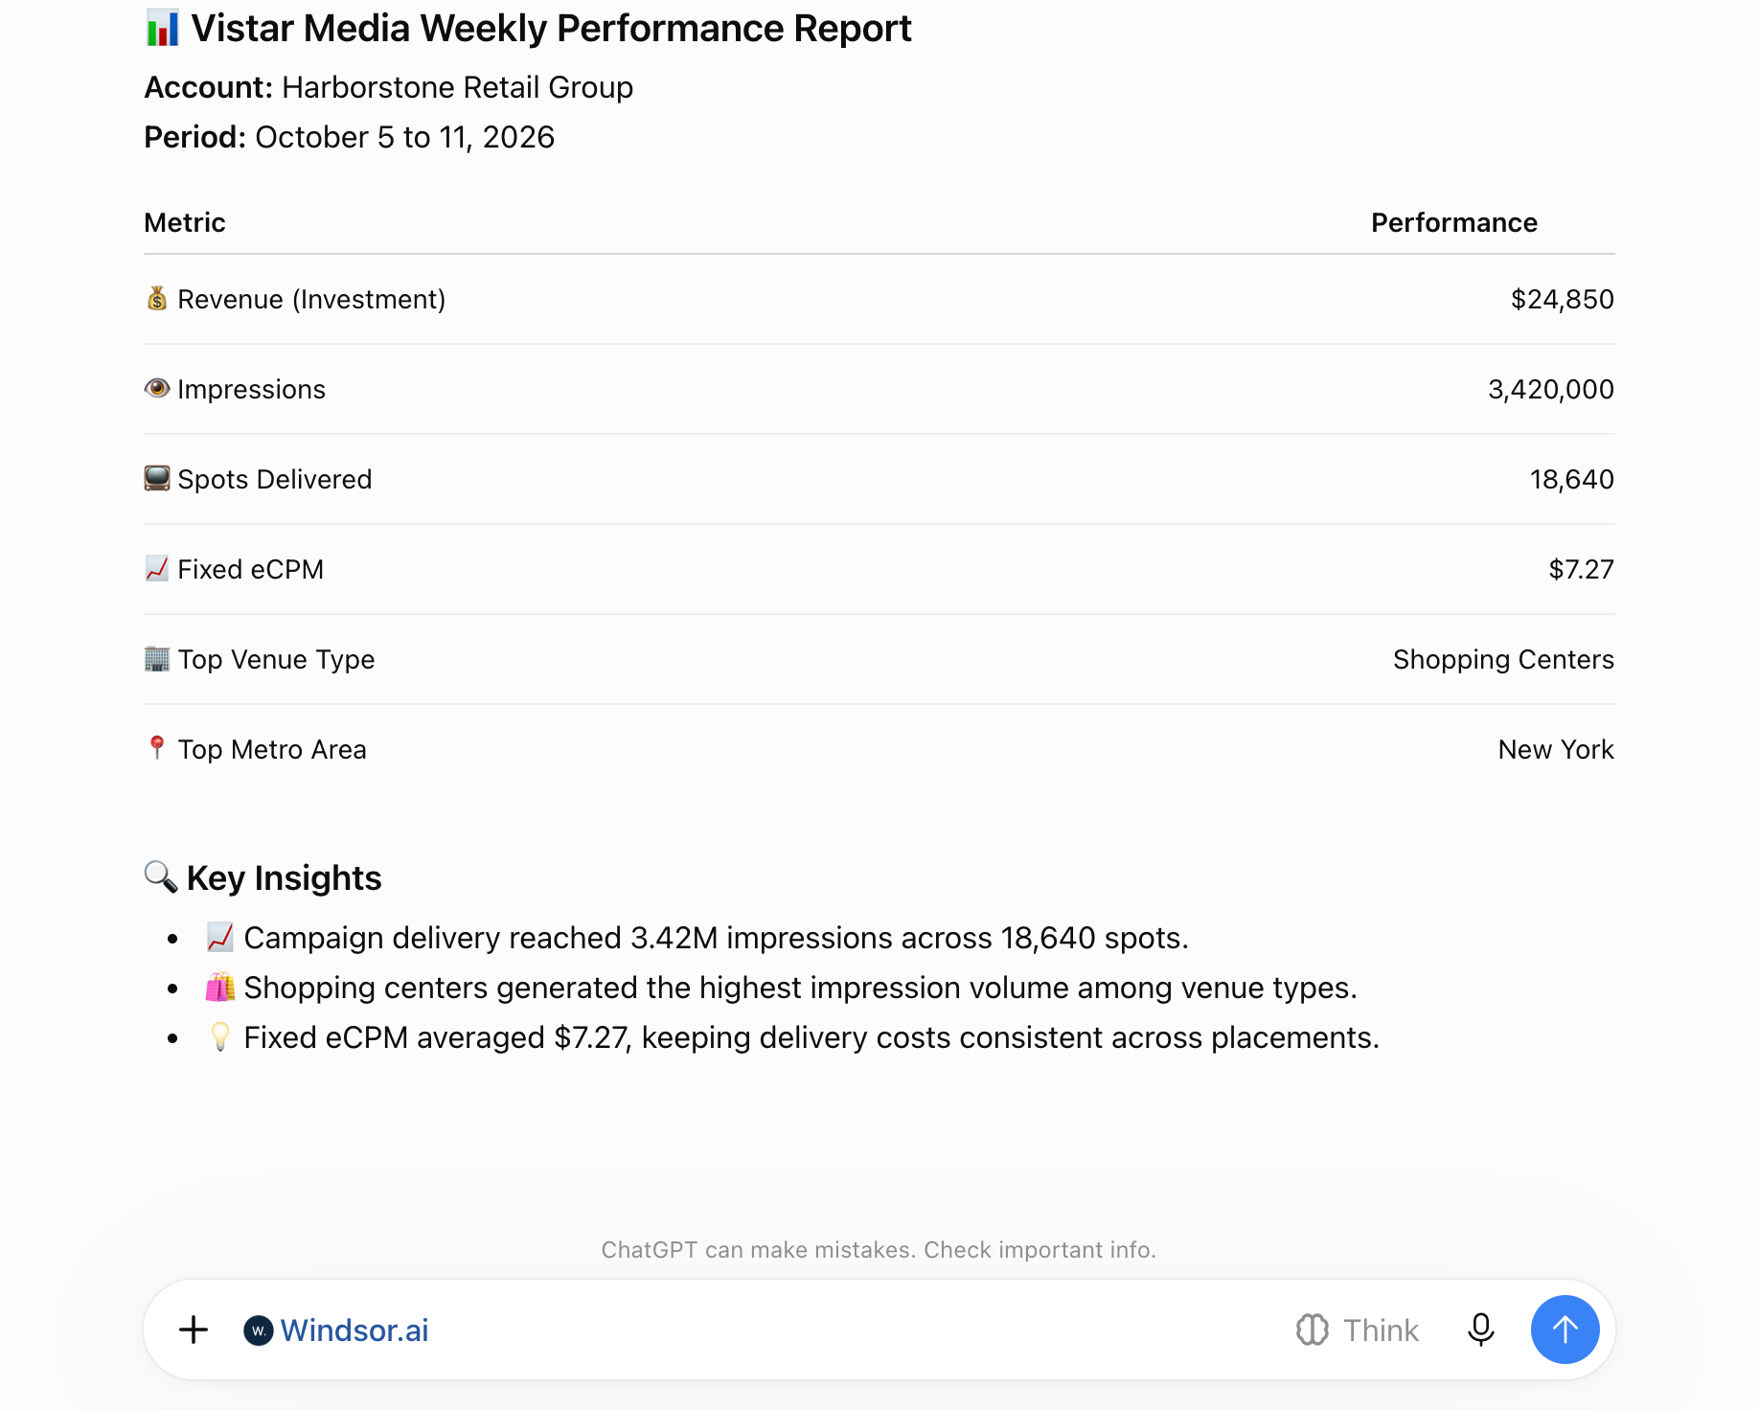Click the period October 5 to 11, 2026
Screen dimensions: 1759x1410
coord(405,137)
